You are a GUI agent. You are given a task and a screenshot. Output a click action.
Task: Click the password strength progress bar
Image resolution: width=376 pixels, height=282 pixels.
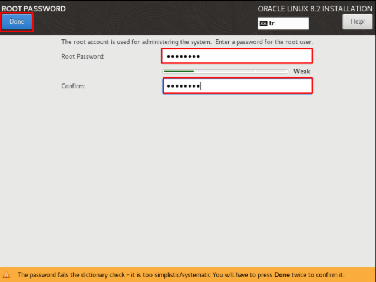pyautogui.click(x=225, y=72)
